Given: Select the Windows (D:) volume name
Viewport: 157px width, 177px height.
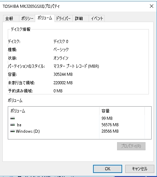Looking at the screenshot, I should [28, 131].
